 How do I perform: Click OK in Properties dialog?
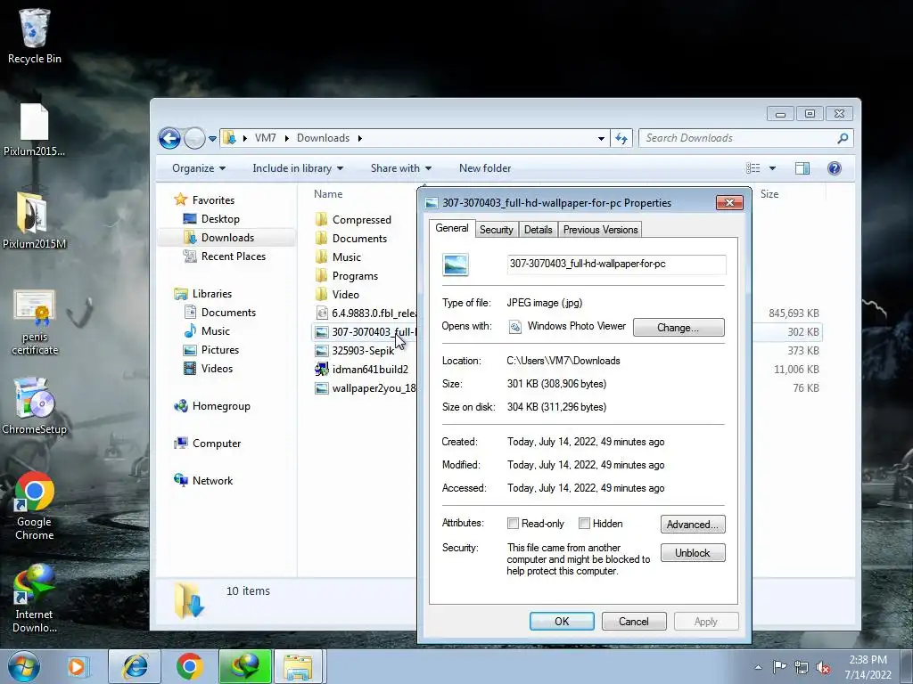pos(562,621)
